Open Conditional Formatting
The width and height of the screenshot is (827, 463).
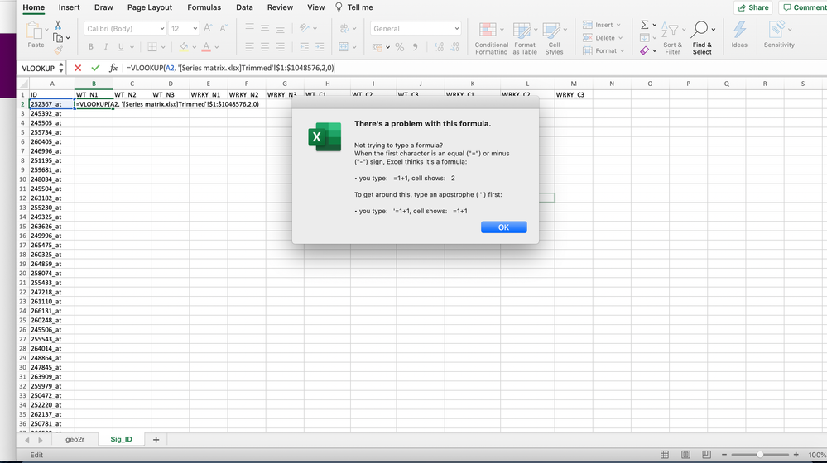click(492, 39)
